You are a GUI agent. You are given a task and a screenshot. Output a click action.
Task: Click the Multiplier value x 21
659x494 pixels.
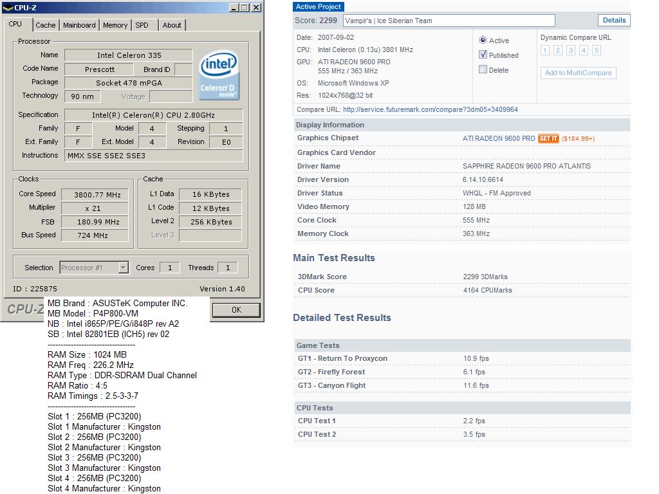pos(95,208)
